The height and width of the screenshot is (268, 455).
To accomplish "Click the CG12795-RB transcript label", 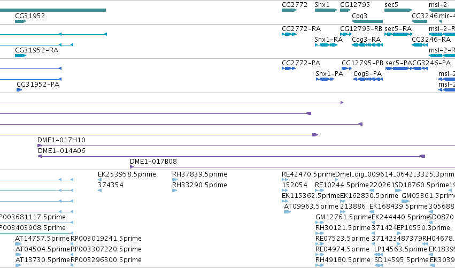I will click(361, 29).
